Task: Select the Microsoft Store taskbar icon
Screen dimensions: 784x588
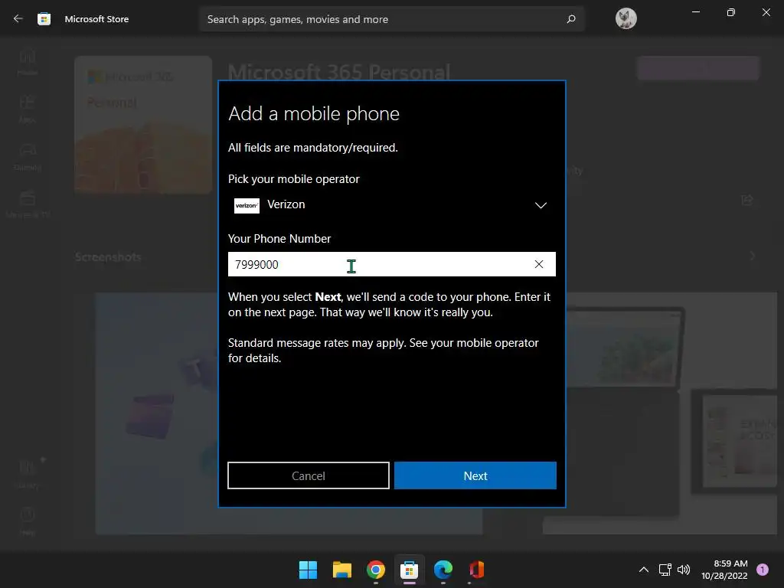Action: tap(409, 570)
